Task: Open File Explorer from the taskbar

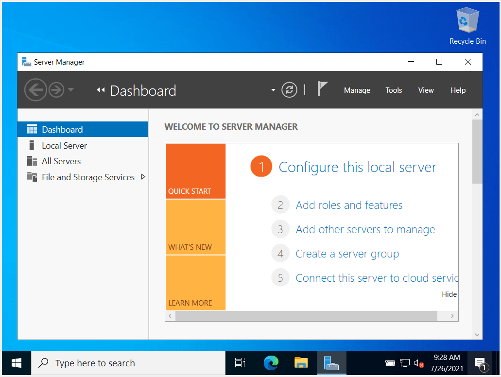Action: pyautogui.click(x=301, y=363)
